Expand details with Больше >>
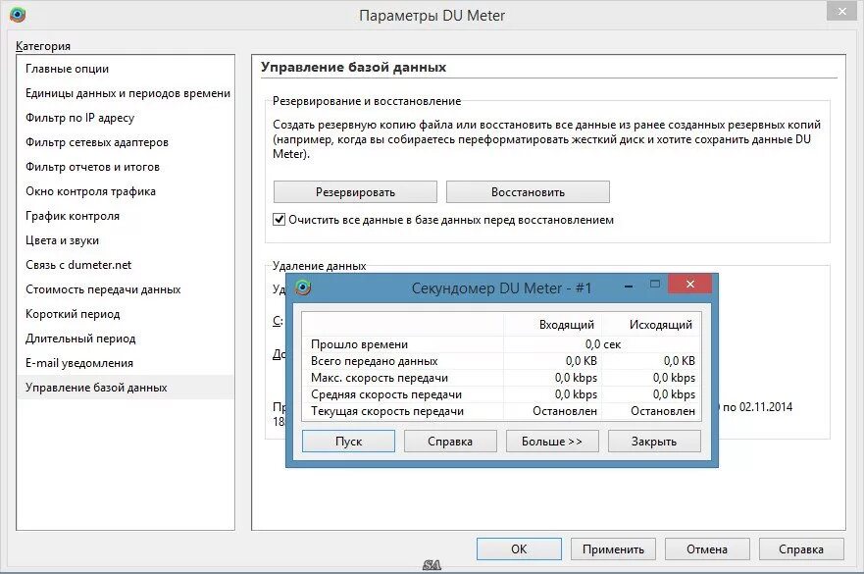This screenshot has height=574, width=864. coord(552,442)
